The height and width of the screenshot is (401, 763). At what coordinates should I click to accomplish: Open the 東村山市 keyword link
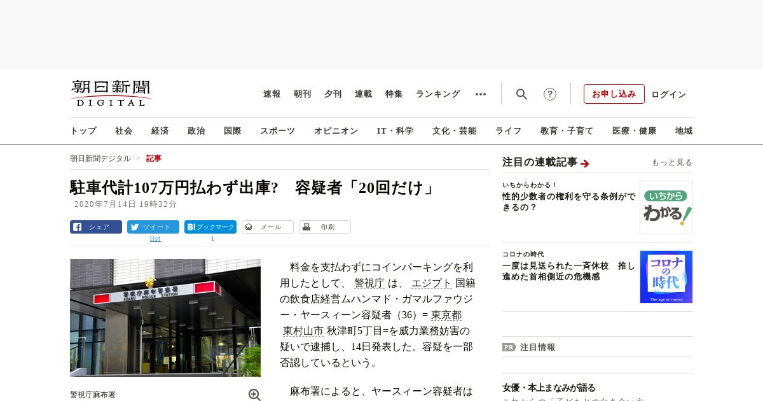pyautogui.click(x=303, y=331)
